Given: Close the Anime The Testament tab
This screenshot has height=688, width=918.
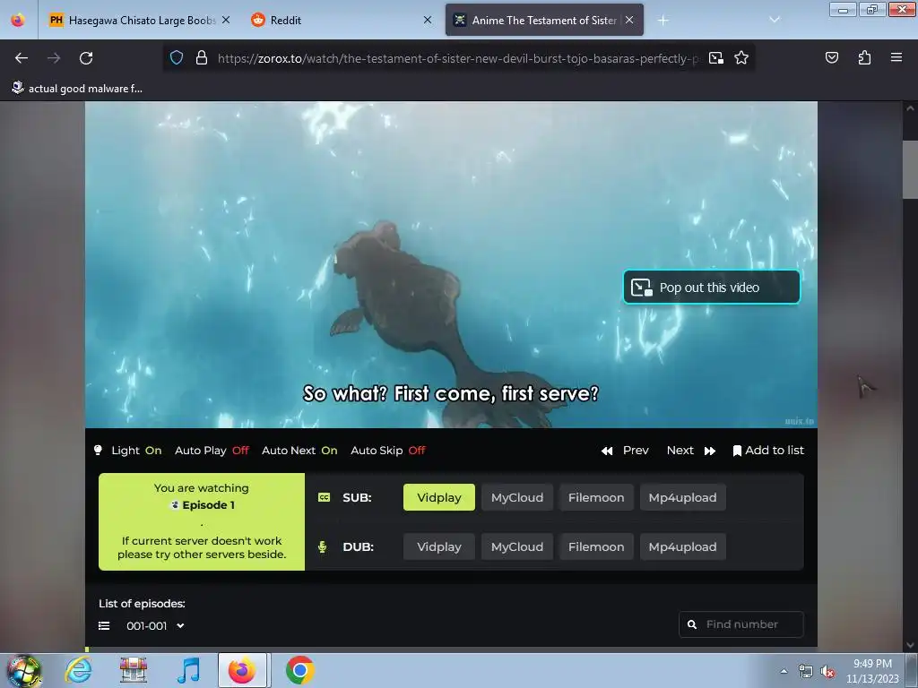Looking at the screenshot, I should (x=629, y=20).
